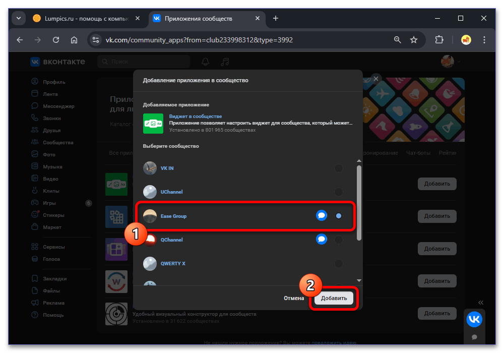The image size is (504, 353).
Task: Cancel with the Отмена button
Action: coord(294,299)
